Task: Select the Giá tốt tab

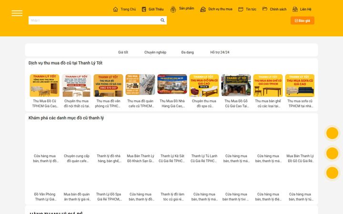Action: 123,52
